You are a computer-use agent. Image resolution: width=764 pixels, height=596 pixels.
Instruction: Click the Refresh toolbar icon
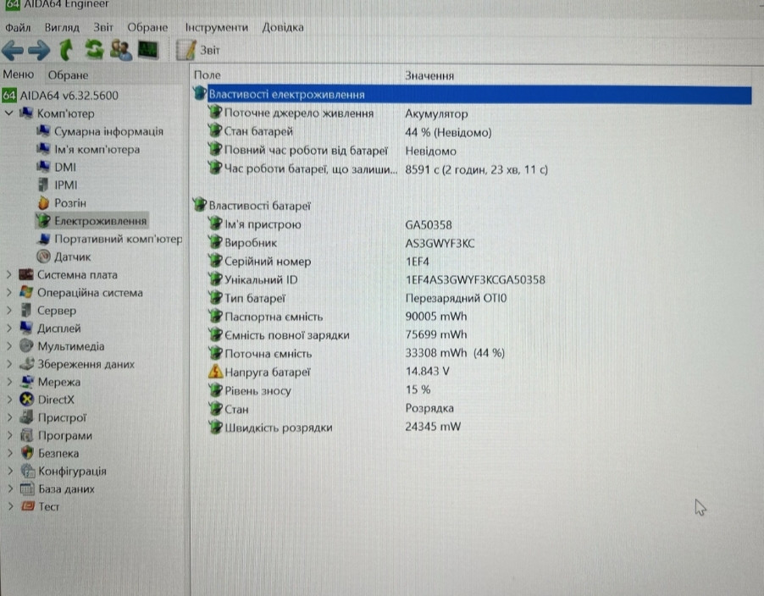(93, 50)
